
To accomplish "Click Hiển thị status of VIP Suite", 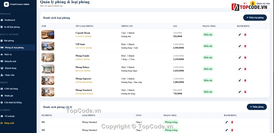I will tap(208, 46).
